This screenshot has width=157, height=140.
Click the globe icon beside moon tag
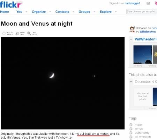(x=131, y=125)
